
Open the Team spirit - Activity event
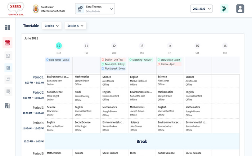click(113, 64)
